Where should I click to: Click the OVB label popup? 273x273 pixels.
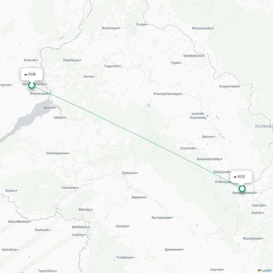32,74
